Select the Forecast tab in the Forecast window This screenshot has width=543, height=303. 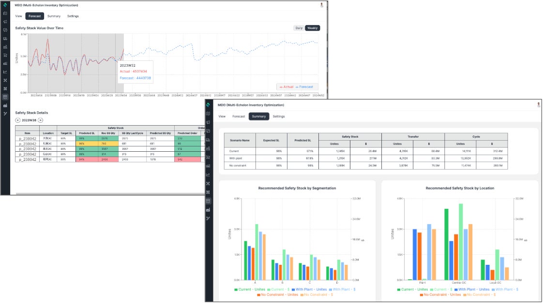35,16
